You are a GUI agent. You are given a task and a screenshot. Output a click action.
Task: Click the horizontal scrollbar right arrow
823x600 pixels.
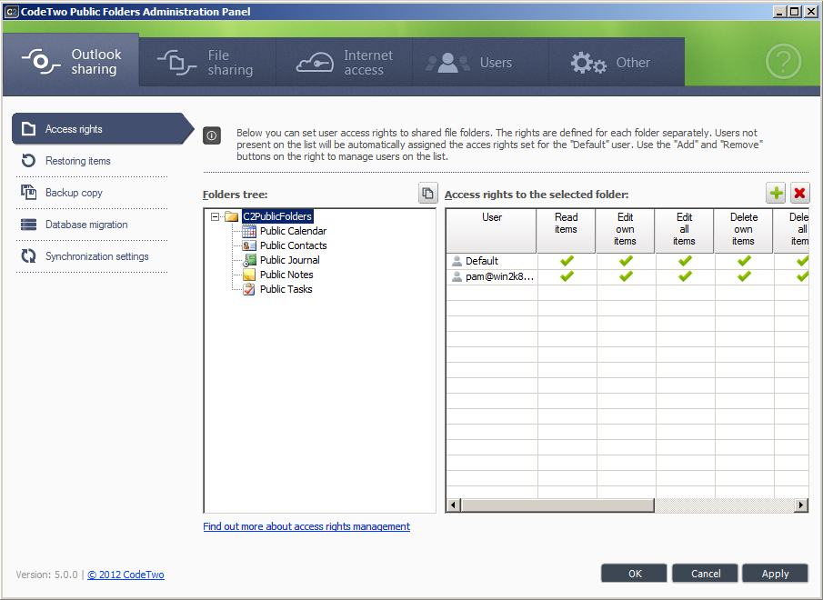801,505
